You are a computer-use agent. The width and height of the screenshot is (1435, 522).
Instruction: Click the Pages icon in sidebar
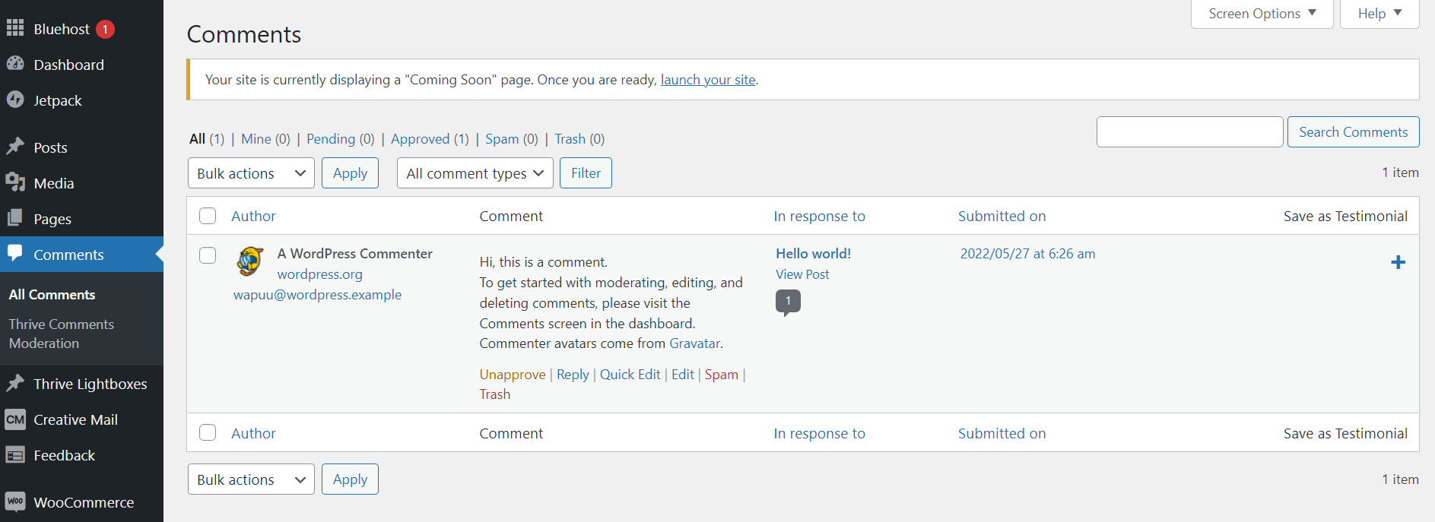point(15,218)
